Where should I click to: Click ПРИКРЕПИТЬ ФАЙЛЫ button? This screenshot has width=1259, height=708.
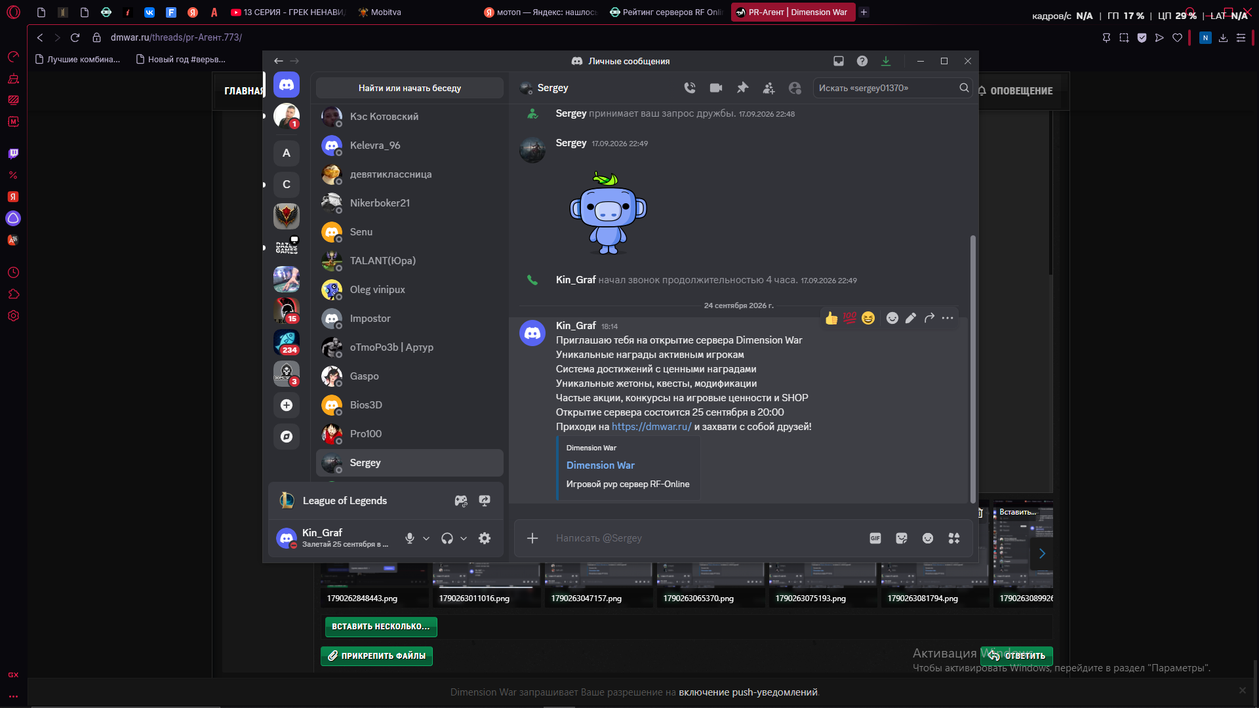pyautogui.click(x=376, y=656)
